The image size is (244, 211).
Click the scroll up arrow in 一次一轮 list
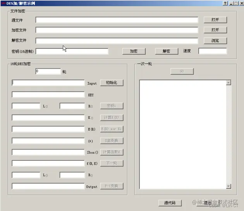(229, 82)
